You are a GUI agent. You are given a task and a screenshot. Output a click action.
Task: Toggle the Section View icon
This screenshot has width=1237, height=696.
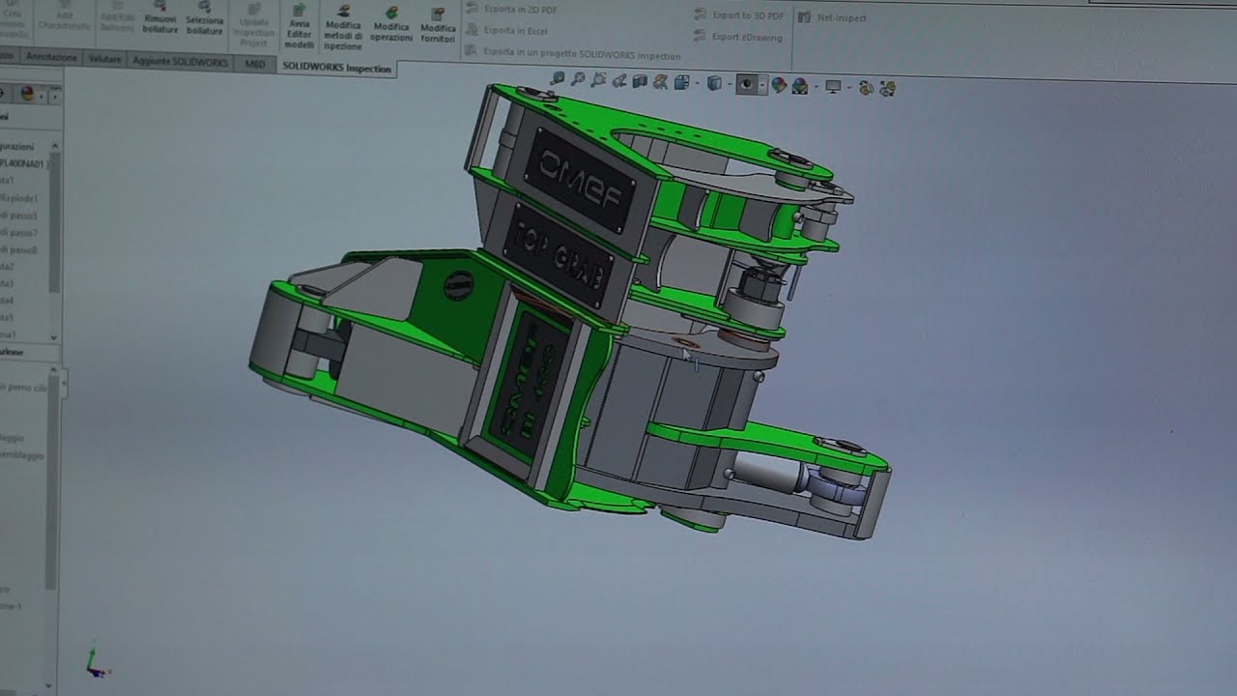click(x=640, y=82)
